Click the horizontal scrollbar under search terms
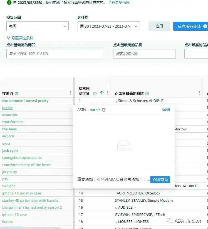This screenshot has height=229, width=208. (x=31, y=228)
